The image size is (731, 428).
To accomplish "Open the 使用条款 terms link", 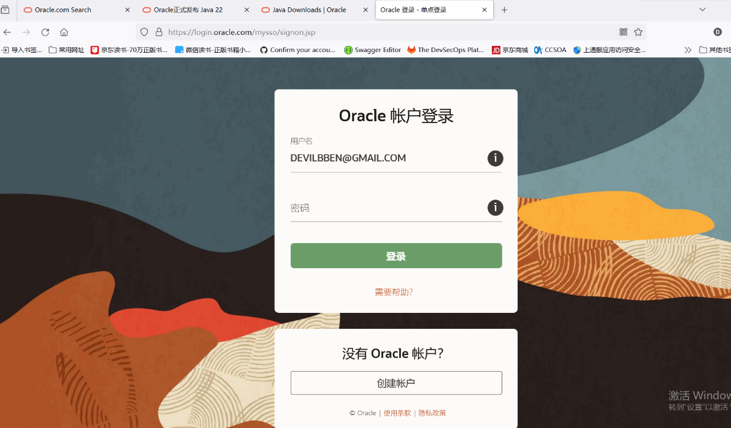I will 397,413.
